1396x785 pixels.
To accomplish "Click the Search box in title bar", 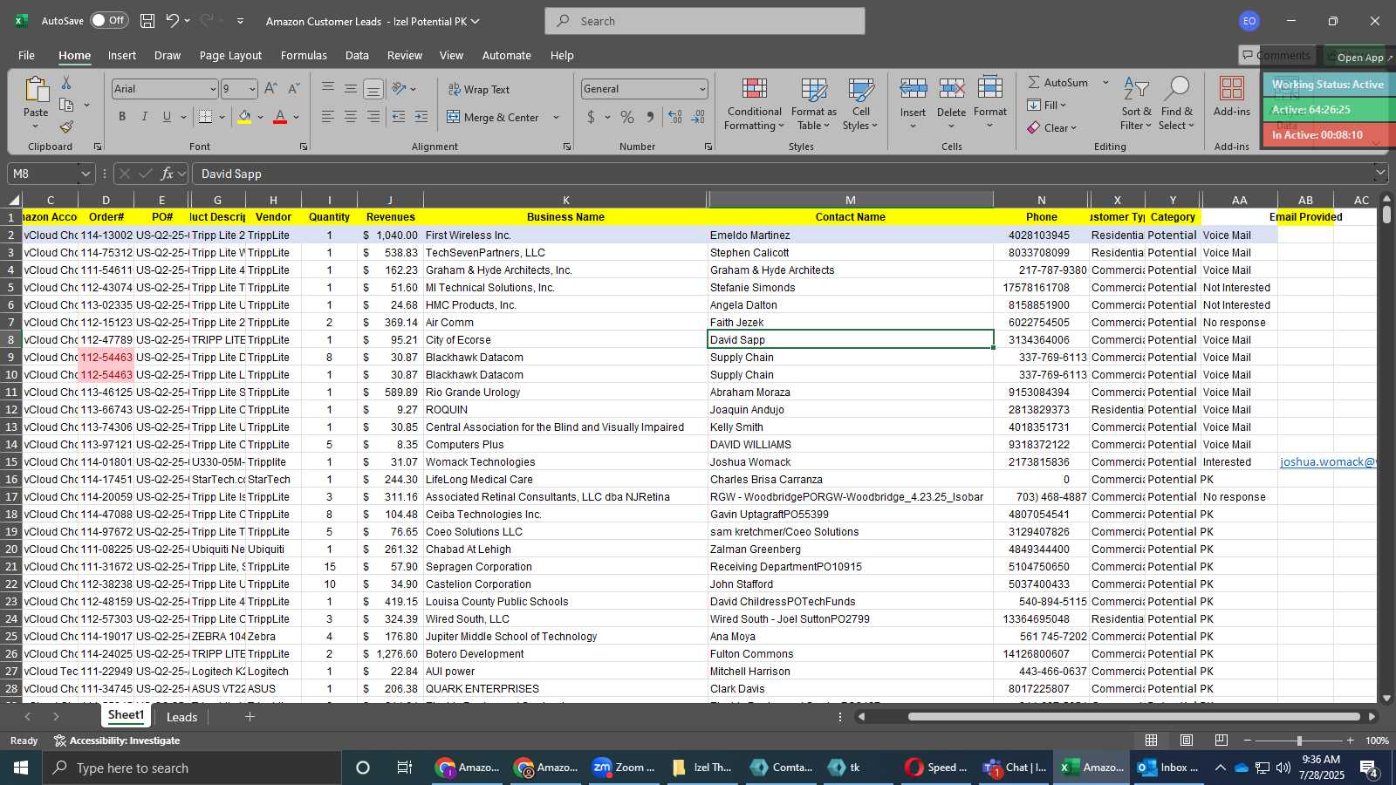I will 705,21.
